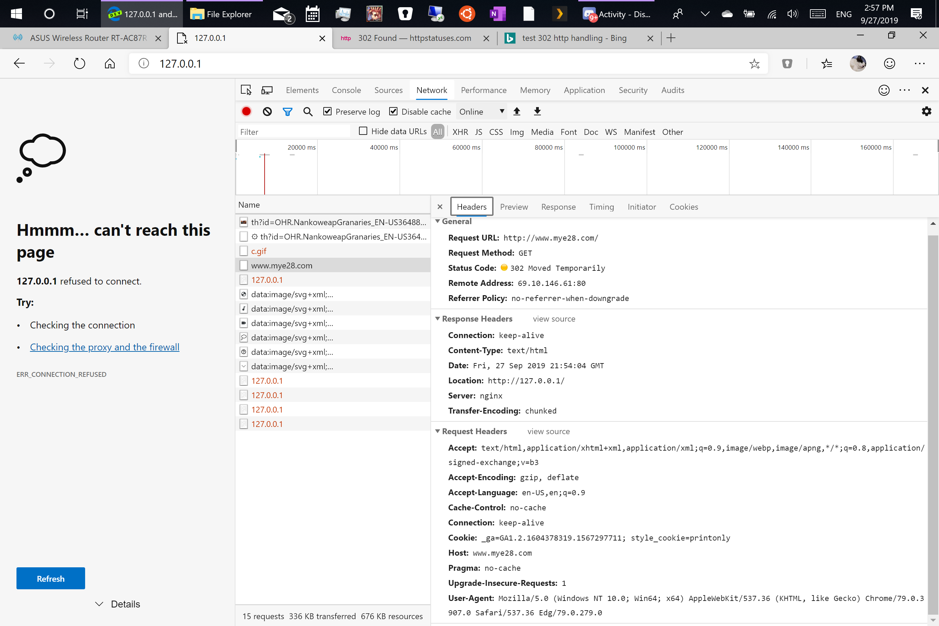This screenshot has height=626, width=939.
Task: Open the Online throttling dropdown
Action: pyautogui.click(x=481, y=112)
